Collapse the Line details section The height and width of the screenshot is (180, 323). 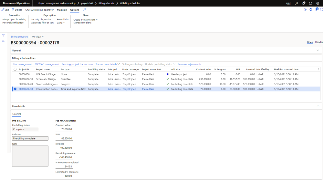[318, 106]
